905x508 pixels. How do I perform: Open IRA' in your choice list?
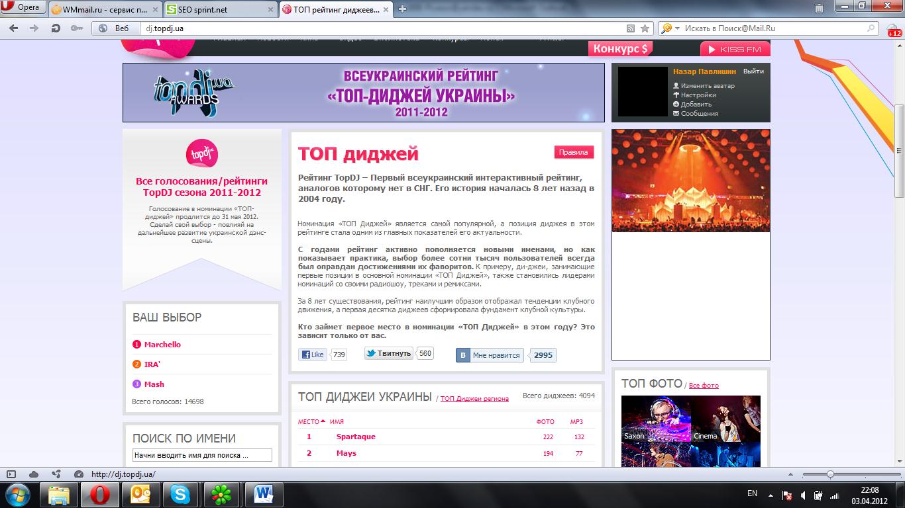tap(152, 364)
